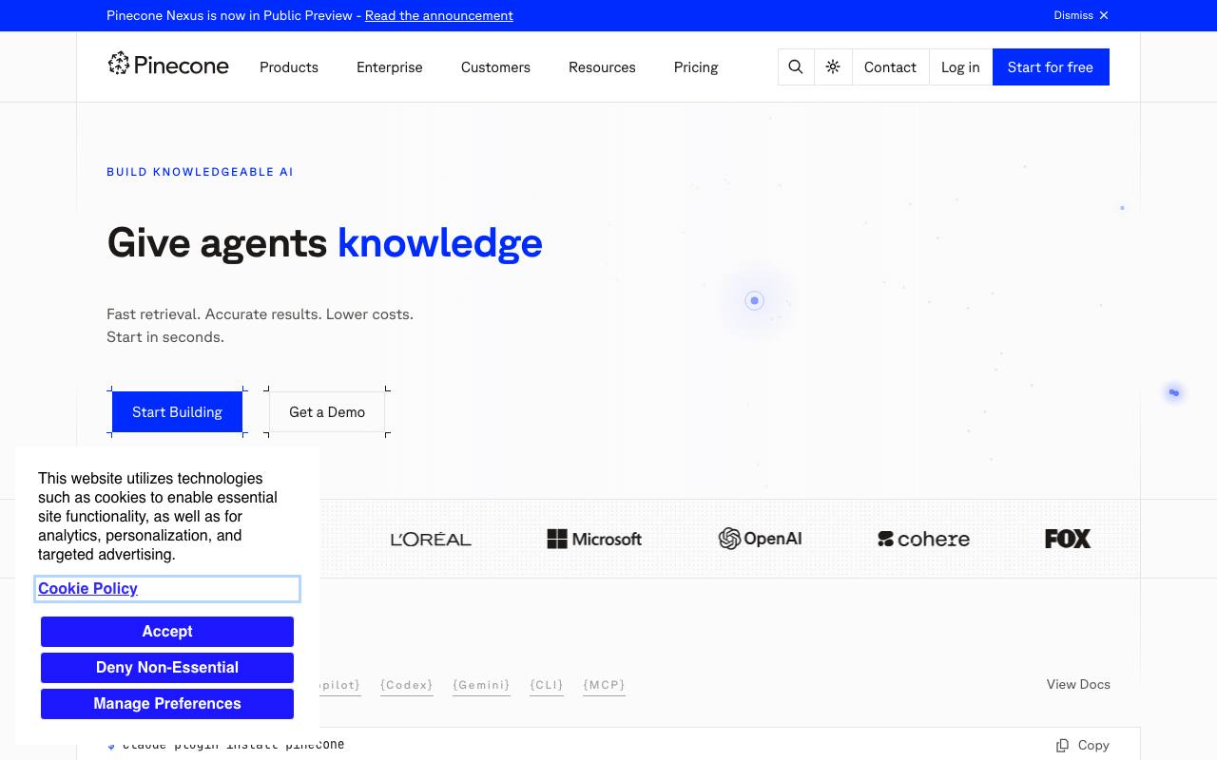Expand the Products menu
This screenshot has height=760, width=1217.
pos(289,67)
